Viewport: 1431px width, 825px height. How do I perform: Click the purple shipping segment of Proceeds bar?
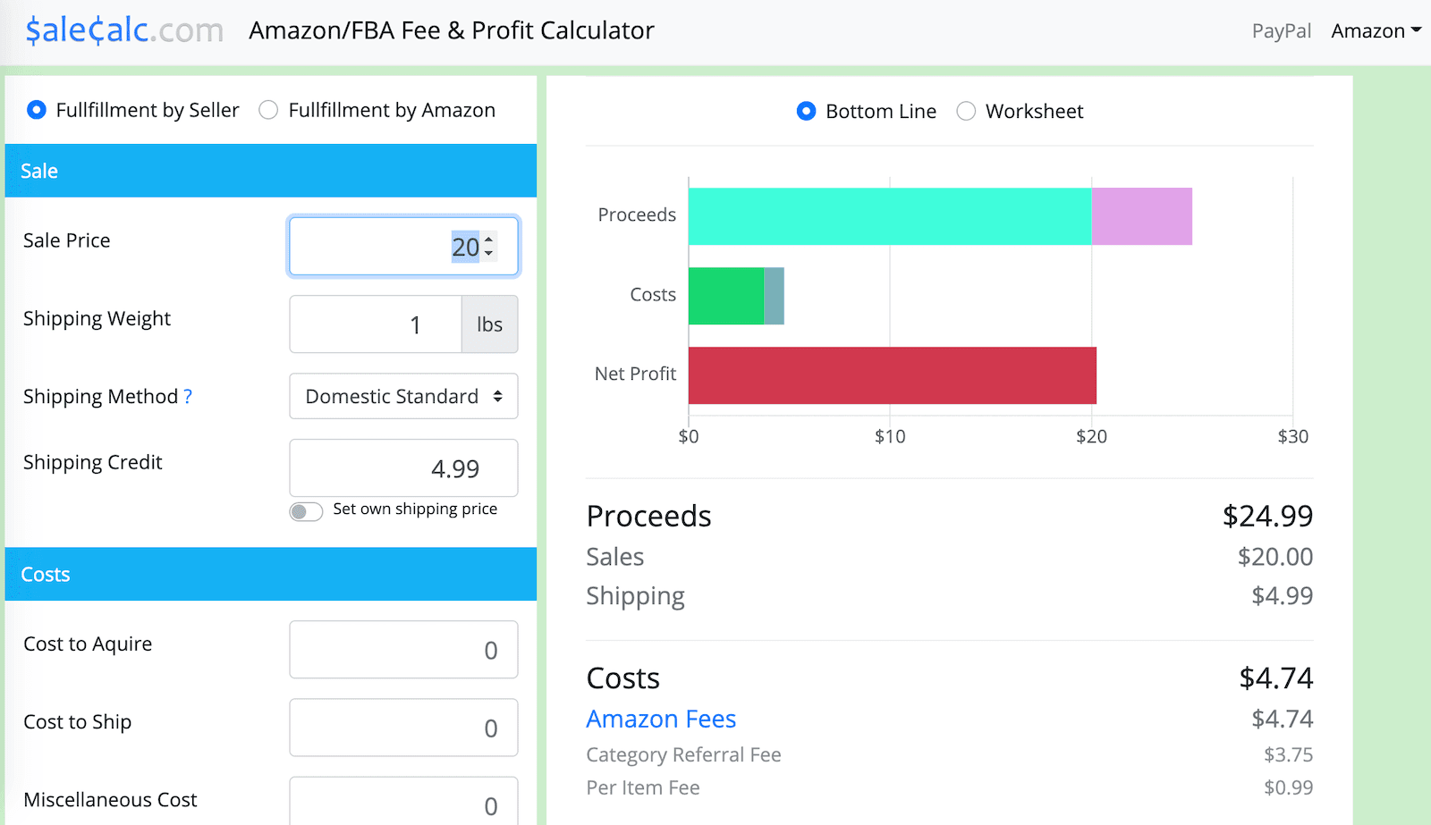(x=1141, y=216)
